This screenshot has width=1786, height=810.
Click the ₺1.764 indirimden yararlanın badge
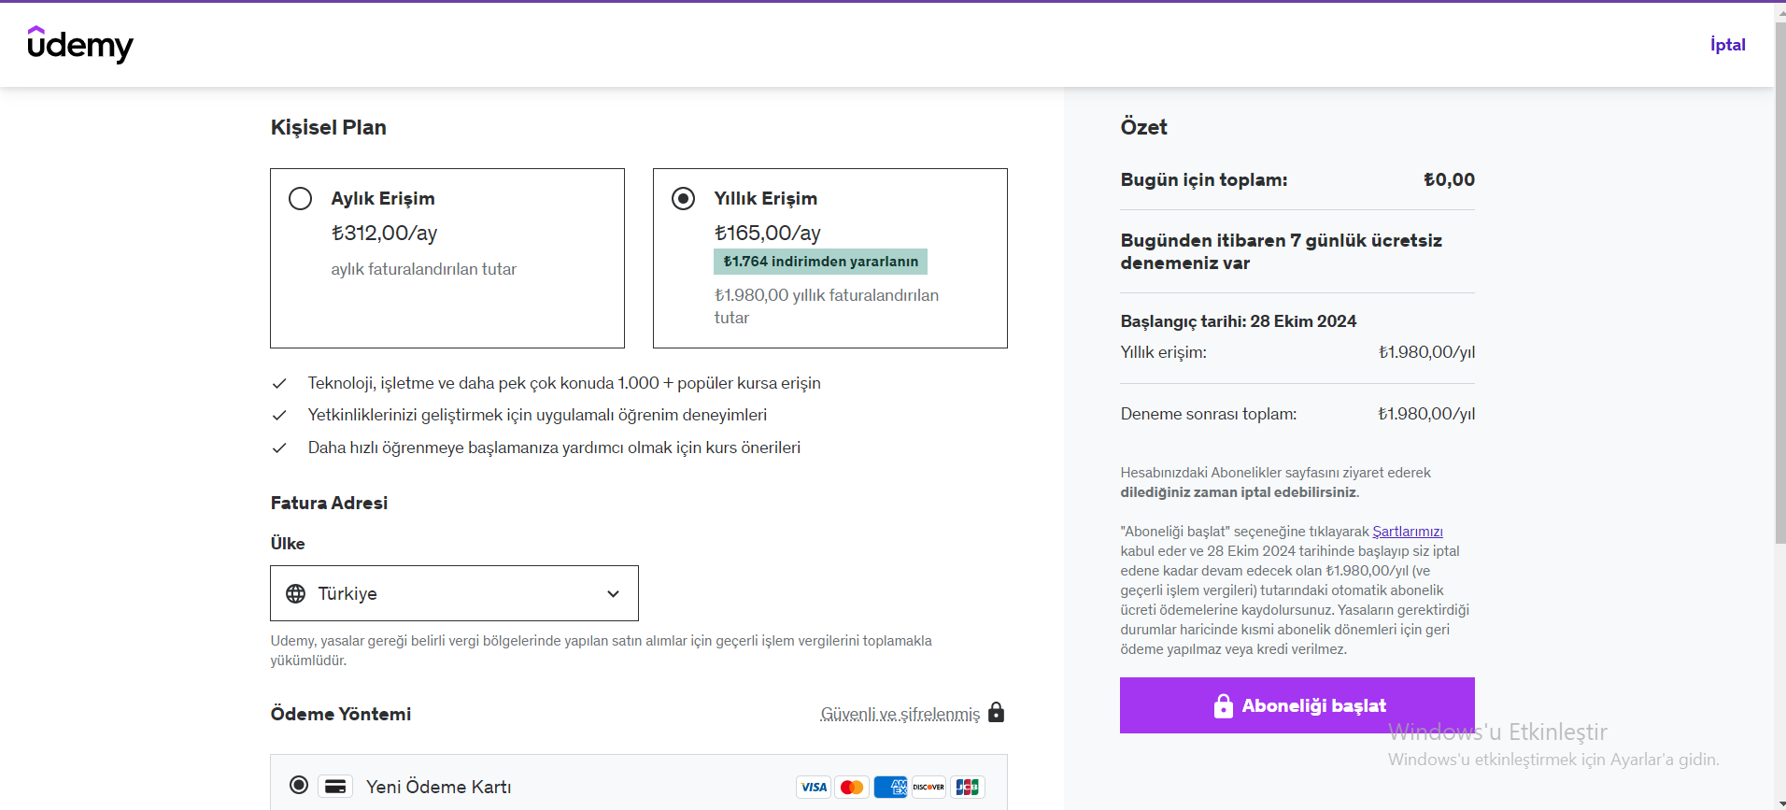[x=820, y=262]
